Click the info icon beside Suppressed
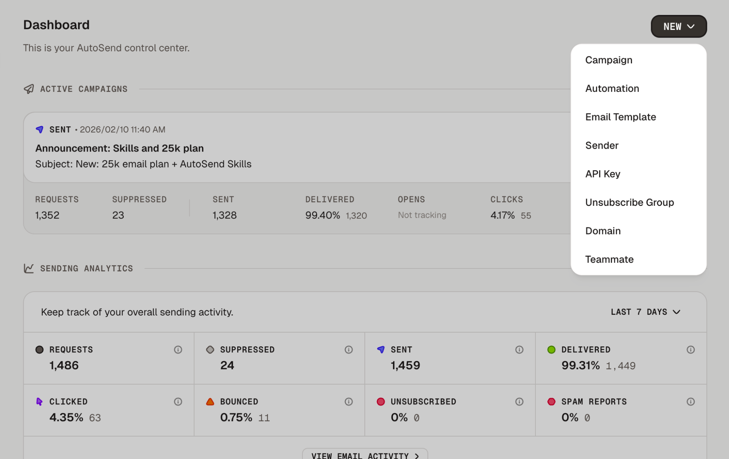 click(348, 350)
